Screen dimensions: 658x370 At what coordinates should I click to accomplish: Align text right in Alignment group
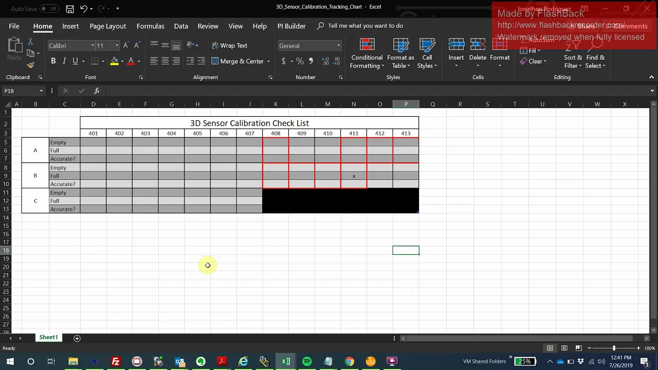pos(176,61)
